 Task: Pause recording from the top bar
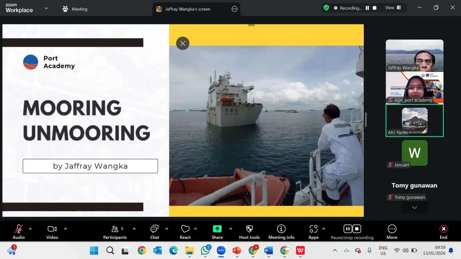coord(367,8)
